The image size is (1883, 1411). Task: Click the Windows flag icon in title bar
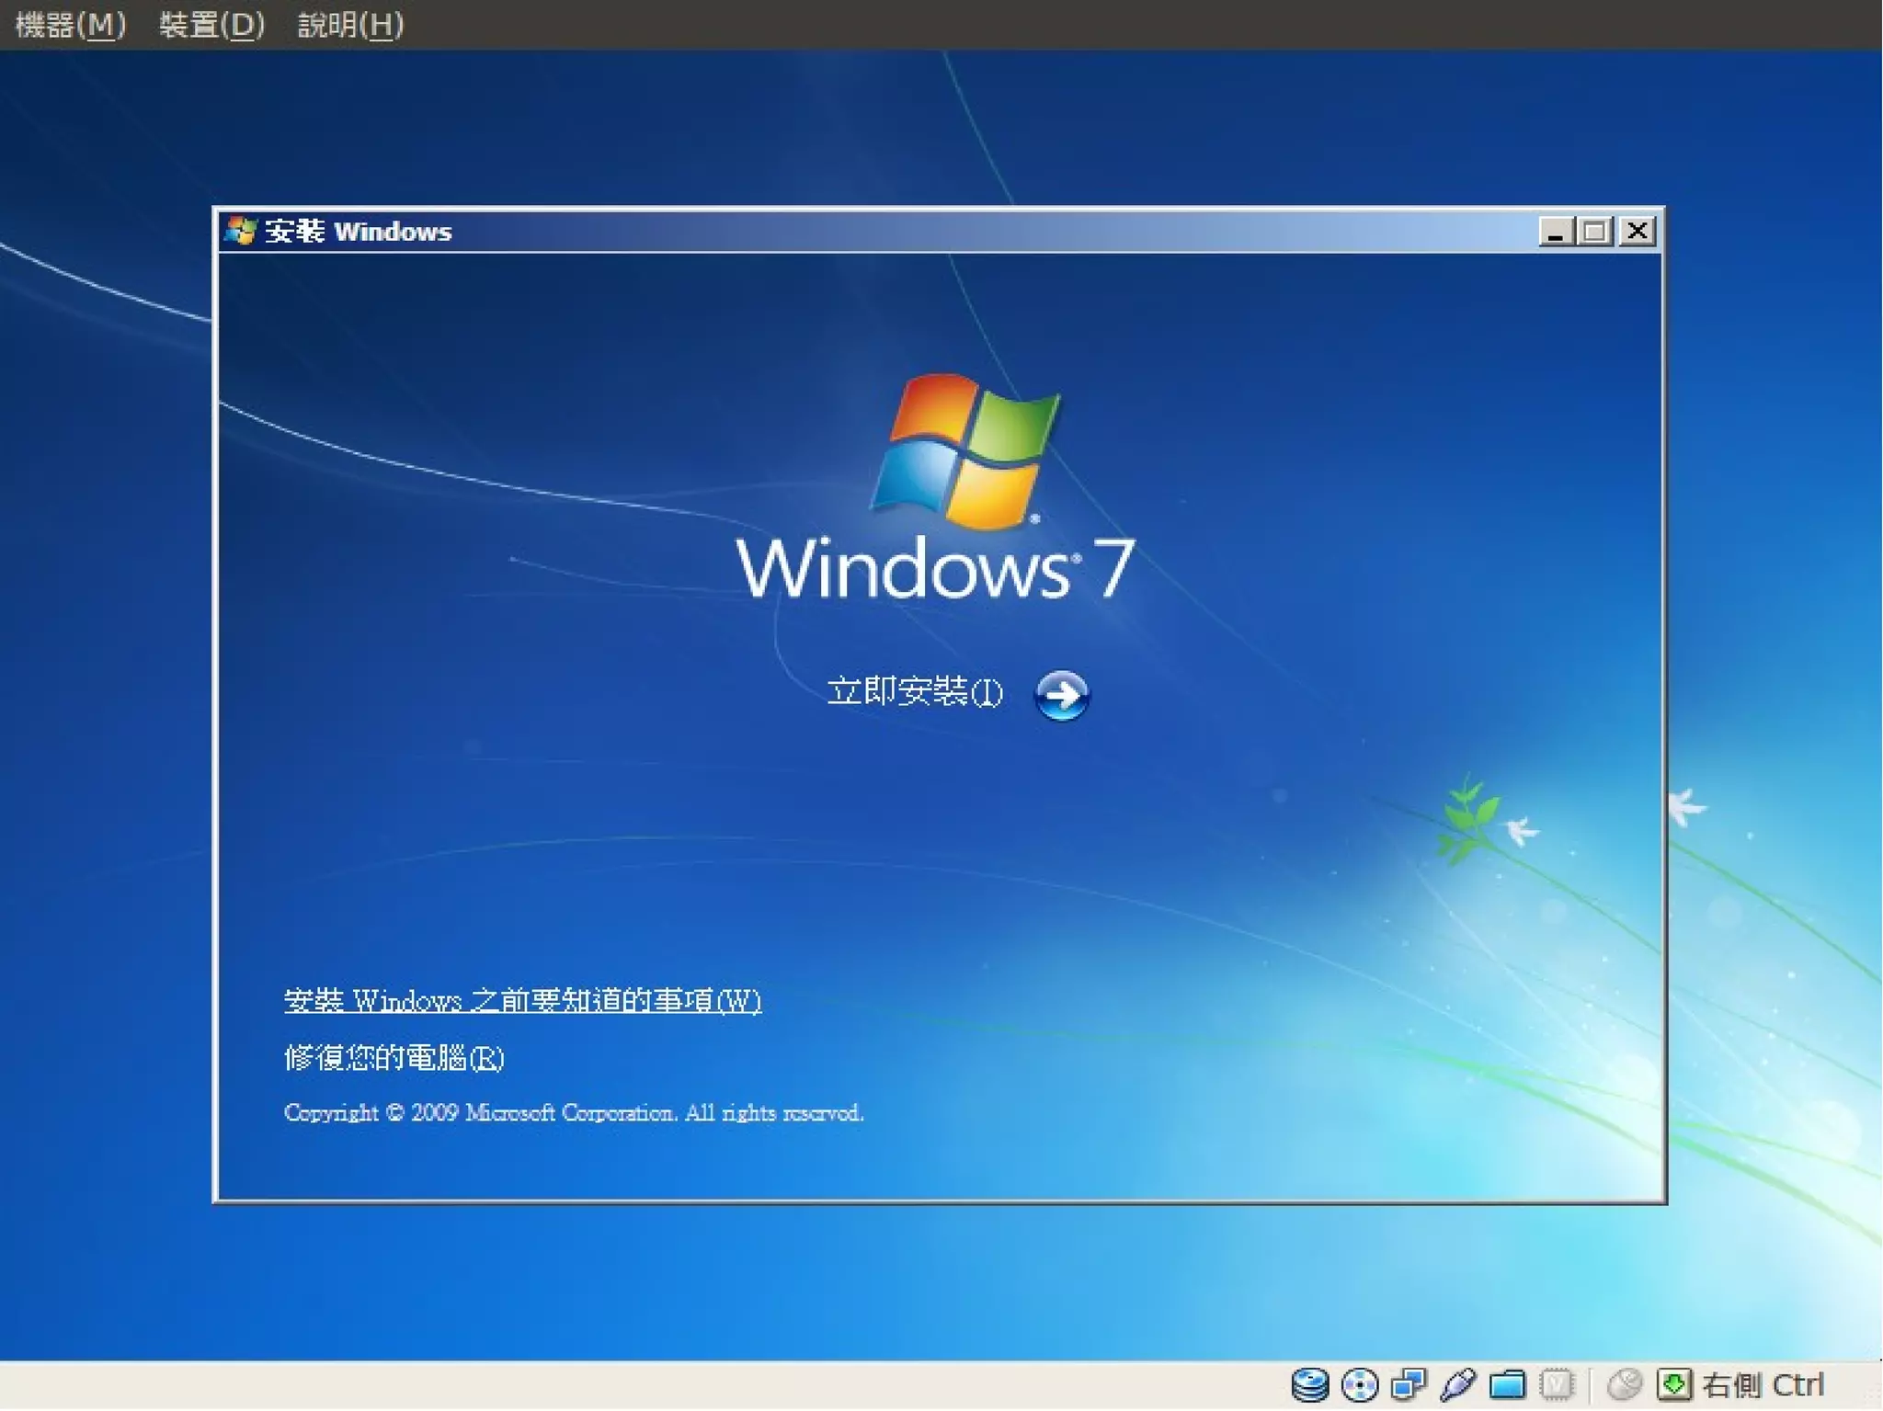(241, 231)
